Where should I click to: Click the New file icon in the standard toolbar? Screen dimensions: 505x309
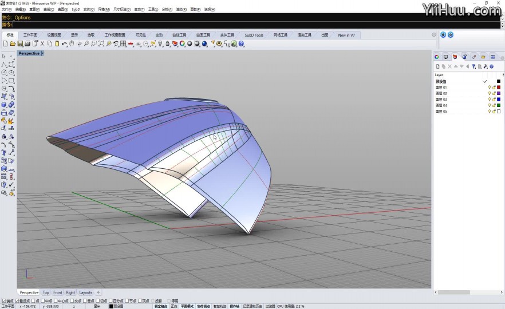[x=5, y=43]
